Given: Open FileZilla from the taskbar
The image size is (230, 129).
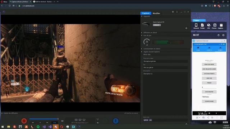Looking at the screenshot, I should (x=14, y=127).
